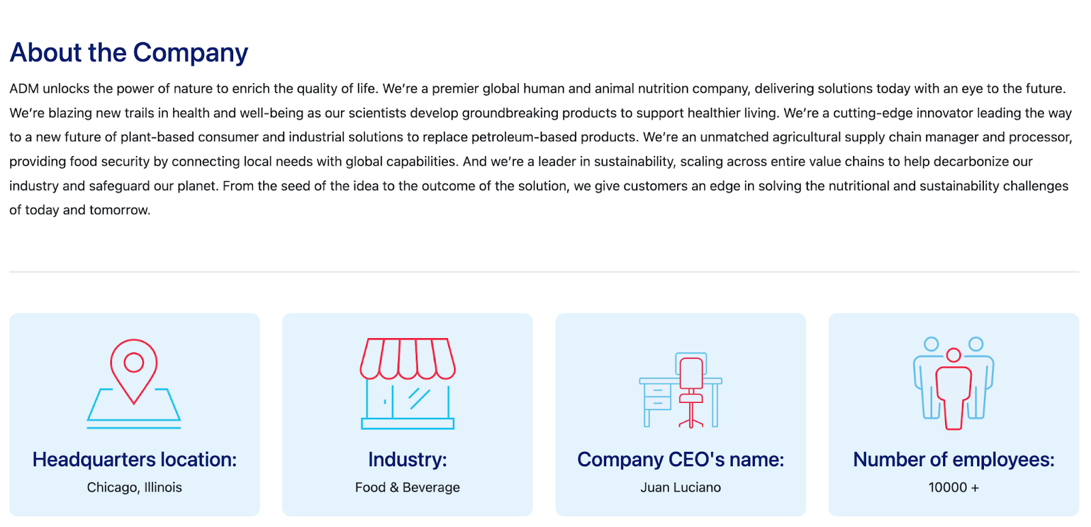The height and width of the screenshot is (527, 1091).
Task: Select the Industry heading
Action: [408, 460]
